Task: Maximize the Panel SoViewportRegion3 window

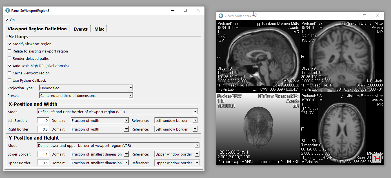Action: click(185, 10)
